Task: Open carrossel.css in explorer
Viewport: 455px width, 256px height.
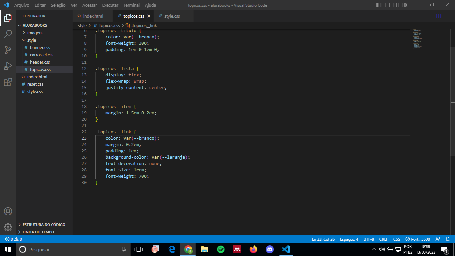Action: (44, 55)
